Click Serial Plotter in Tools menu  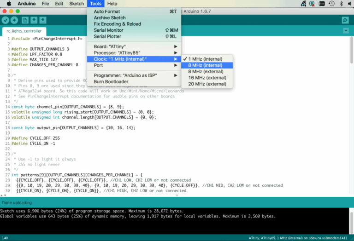107,36
